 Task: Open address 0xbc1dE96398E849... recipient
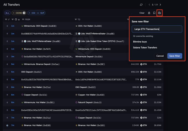[x=101, y=79]
